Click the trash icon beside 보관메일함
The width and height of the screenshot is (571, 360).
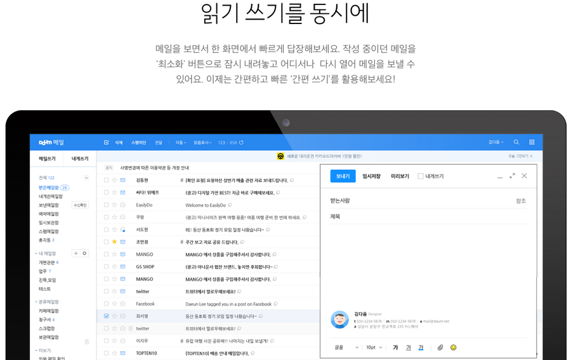[87, 342]
